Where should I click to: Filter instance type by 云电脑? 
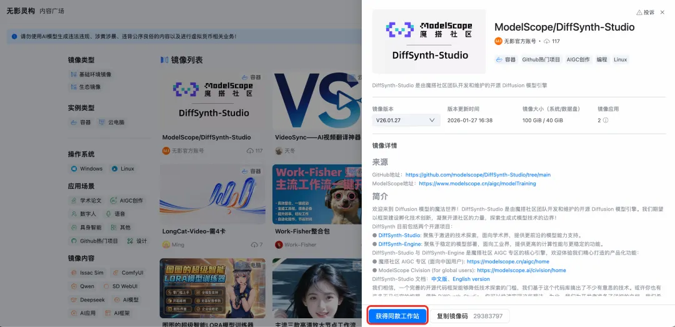coord(111,123)
